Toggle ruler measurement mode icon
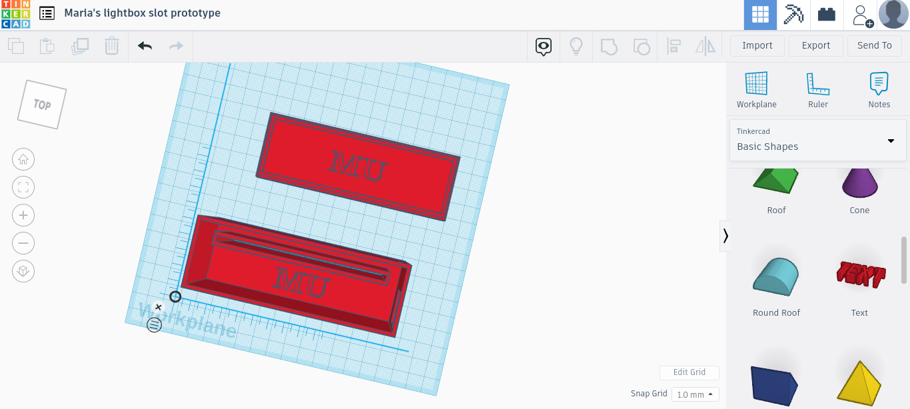Image resolution: width=910 pixels, height=409 pixels. (x=154, y=324)
